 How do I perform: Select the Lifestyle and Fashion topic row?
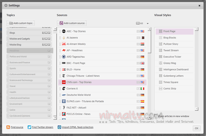29,98
